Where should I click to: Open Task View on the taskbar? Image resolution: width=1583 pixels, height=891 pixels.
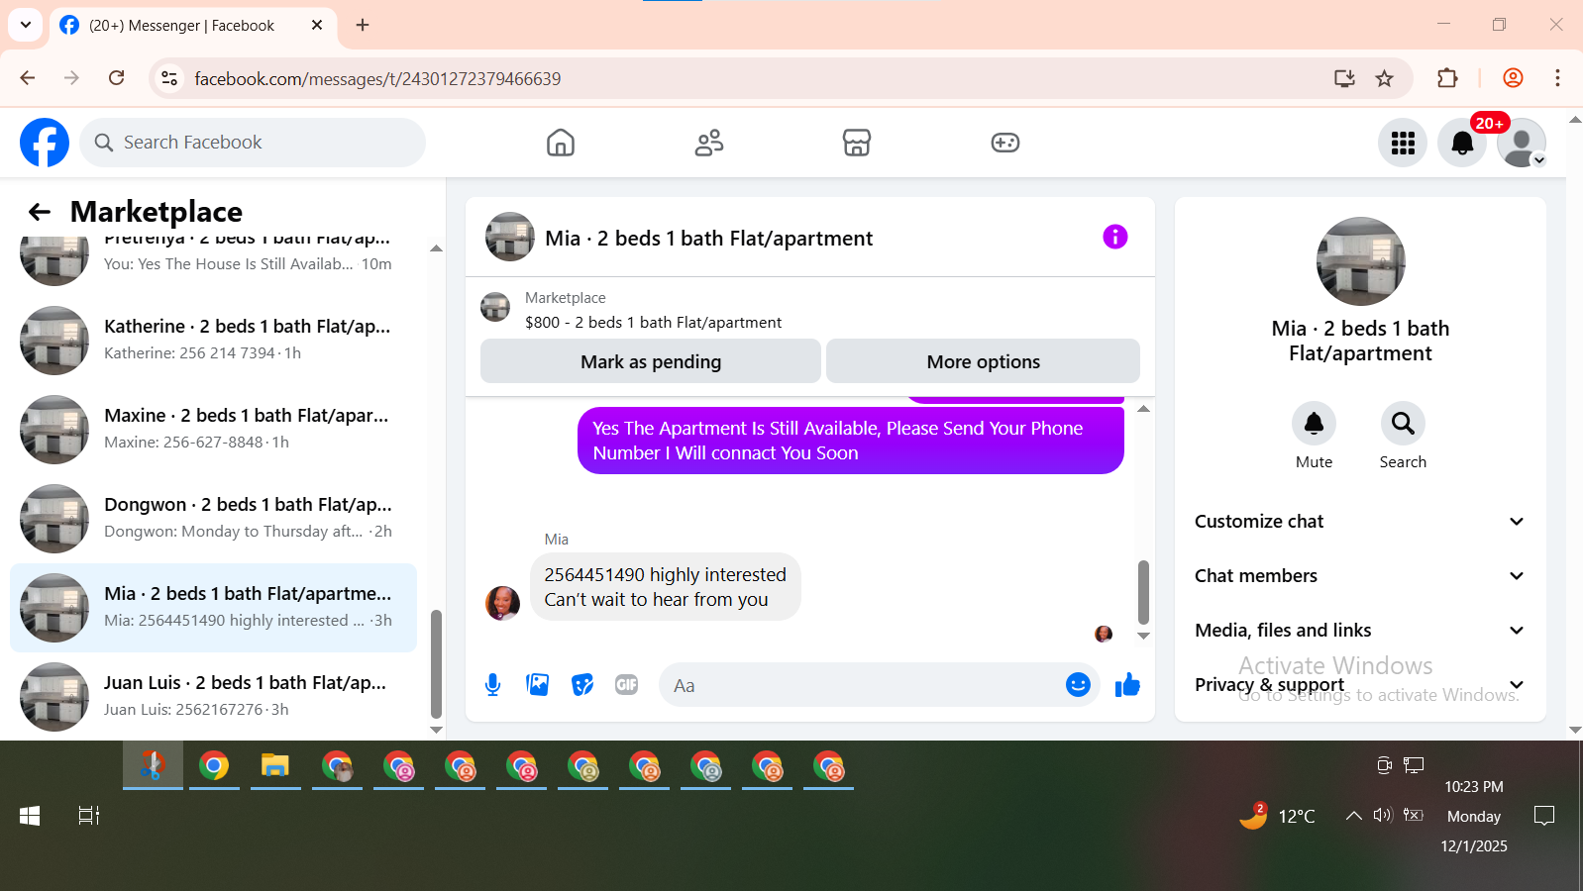point(89,816)
